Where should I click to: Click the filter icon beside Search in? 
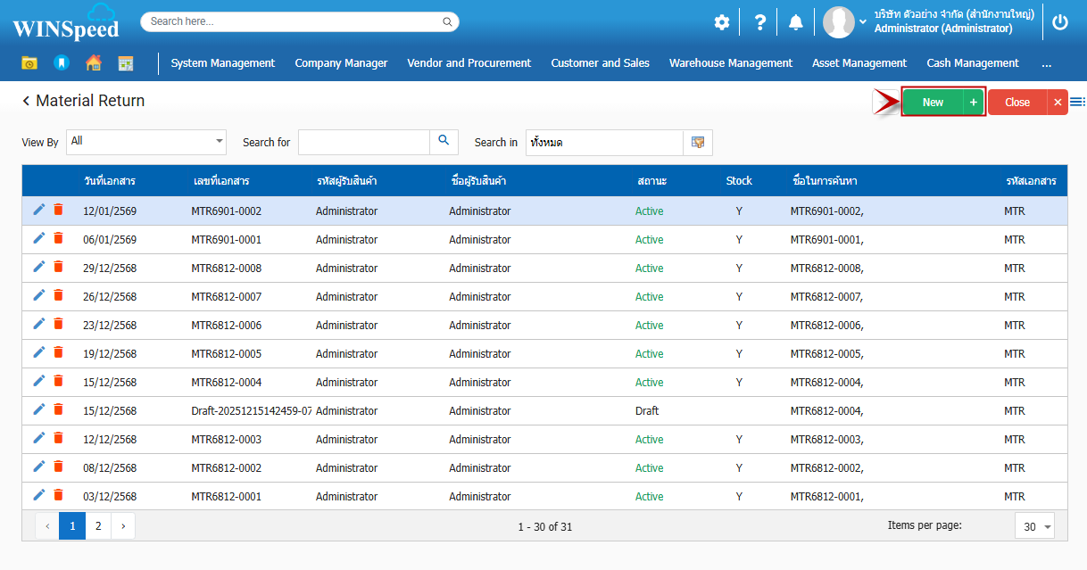[x=698, y=143]
